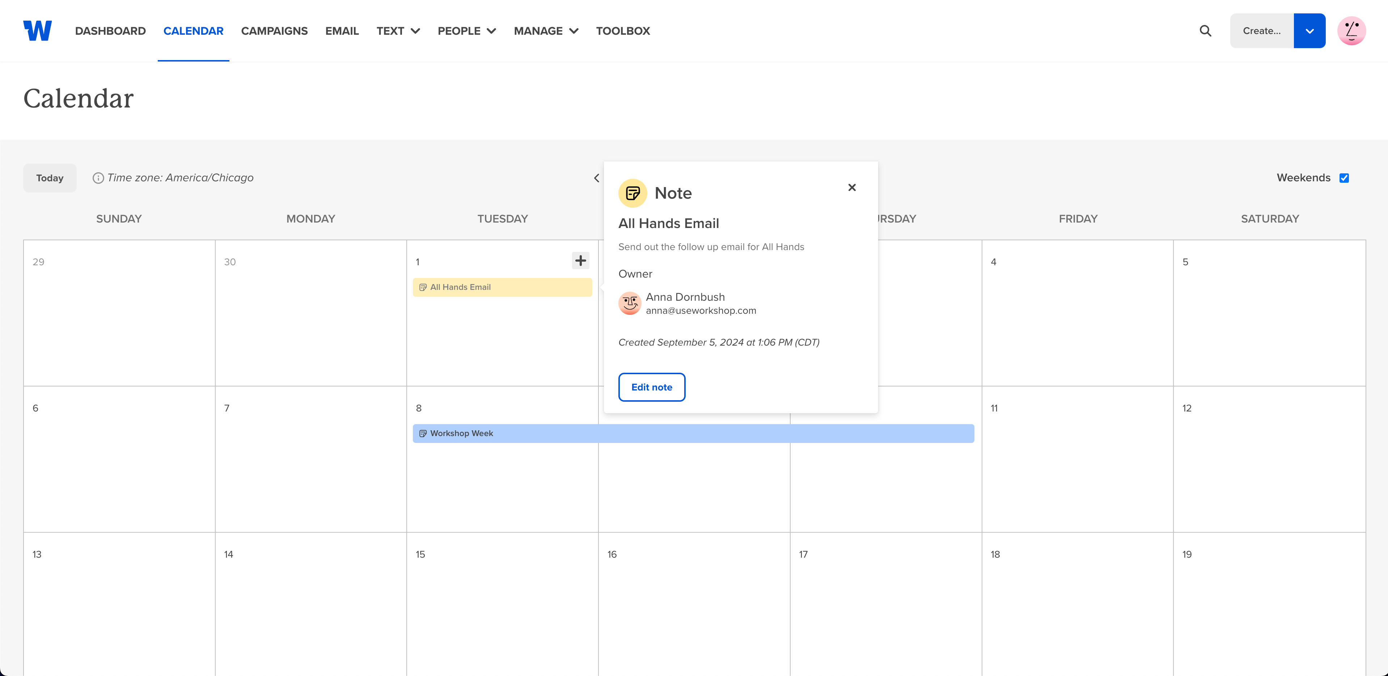This screenshot has height=676, width=1388.
Task: Open the search magnifier icon
Action: point(1205,31)
